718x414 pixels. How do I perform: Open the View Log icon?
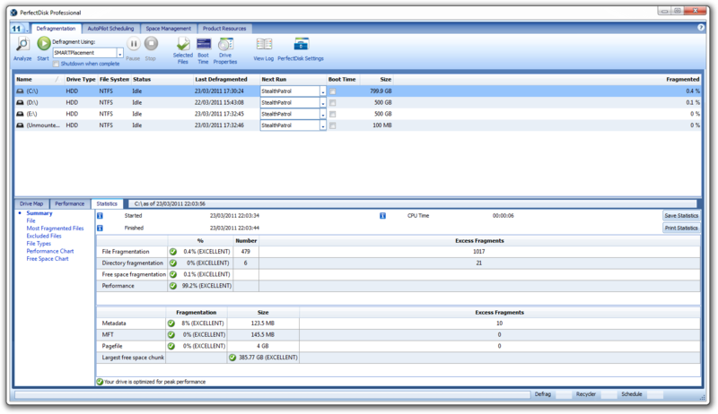264,44
